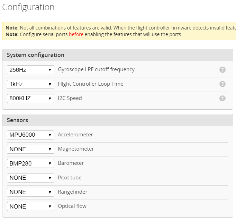The width and height of the screenshot is (236, 220).
Task: Open the 800KHZ I2C Speed dropdown
Action: (x=30, y=98)
